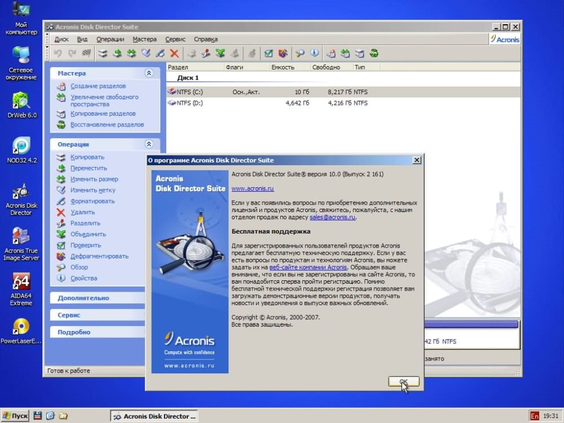The height and width of the screenshot is (423, 564).
Task: Select the DrWeb 6.0 desktop icon
Action: click(21, 100)
